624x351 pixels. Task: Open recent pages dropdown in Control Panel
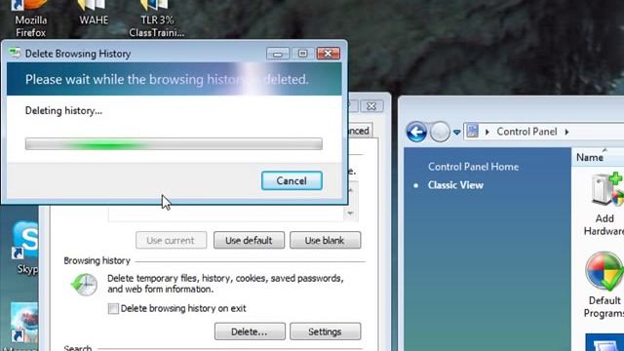coord(457,133)
